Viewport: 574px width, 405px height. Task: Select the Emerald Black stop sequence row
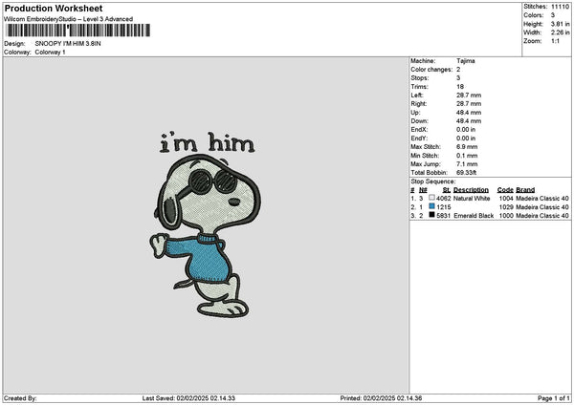pos(490,216)
